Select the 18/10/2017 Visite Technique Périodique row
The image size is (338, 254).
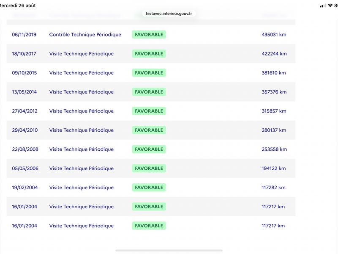pyautogui.click(x=151, y=54)
